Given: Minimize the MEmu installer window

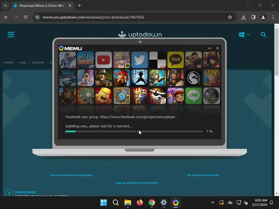Looking at the screenshot, I should tap(210, 48).
